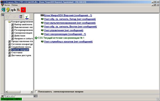Click node icon beside Узел управления
This screenshot has width=160, height=101.
click(42, 30)
